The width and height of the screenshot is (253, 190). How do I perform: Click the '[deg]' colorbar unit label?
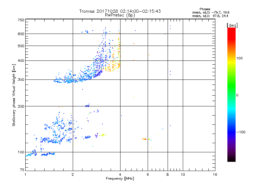(x=232, y=25)
